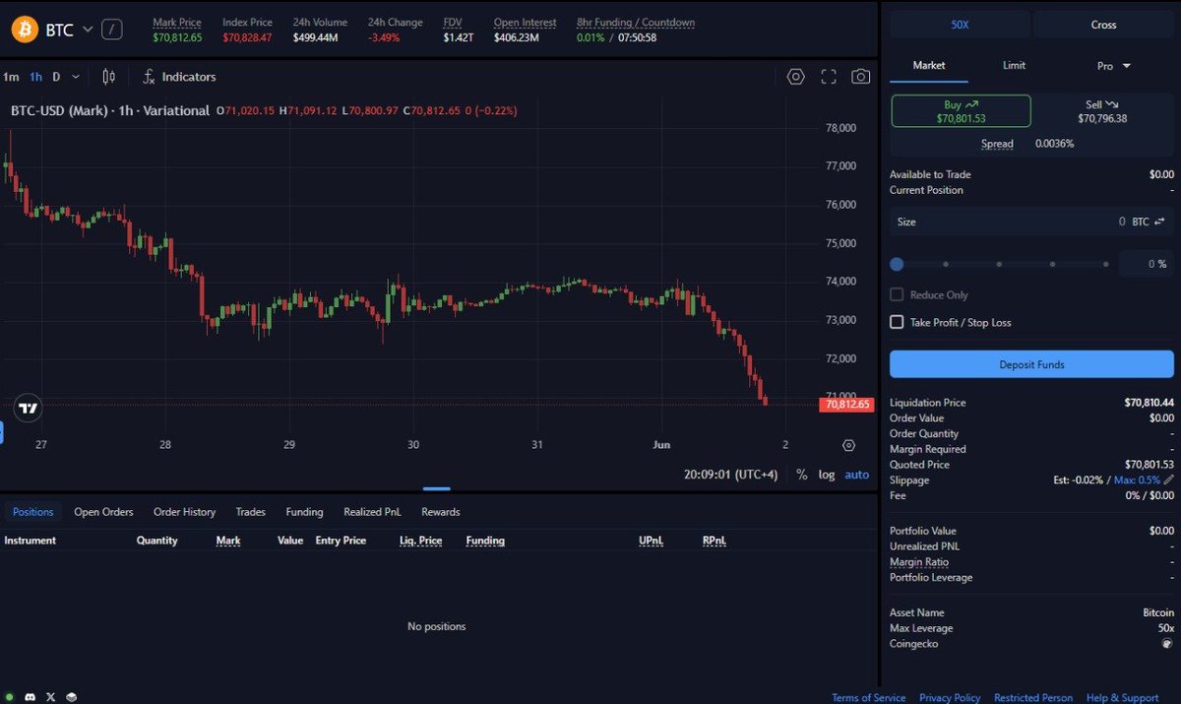
Task: Click the size slider's blue handle
Action: (x=897, y=264)
